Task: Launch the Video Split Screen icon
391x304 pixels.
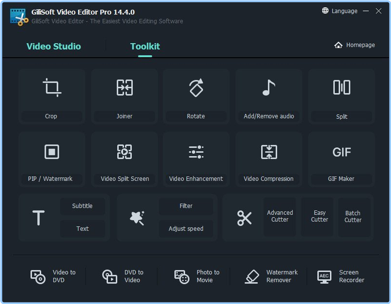Action: [125, 151]
